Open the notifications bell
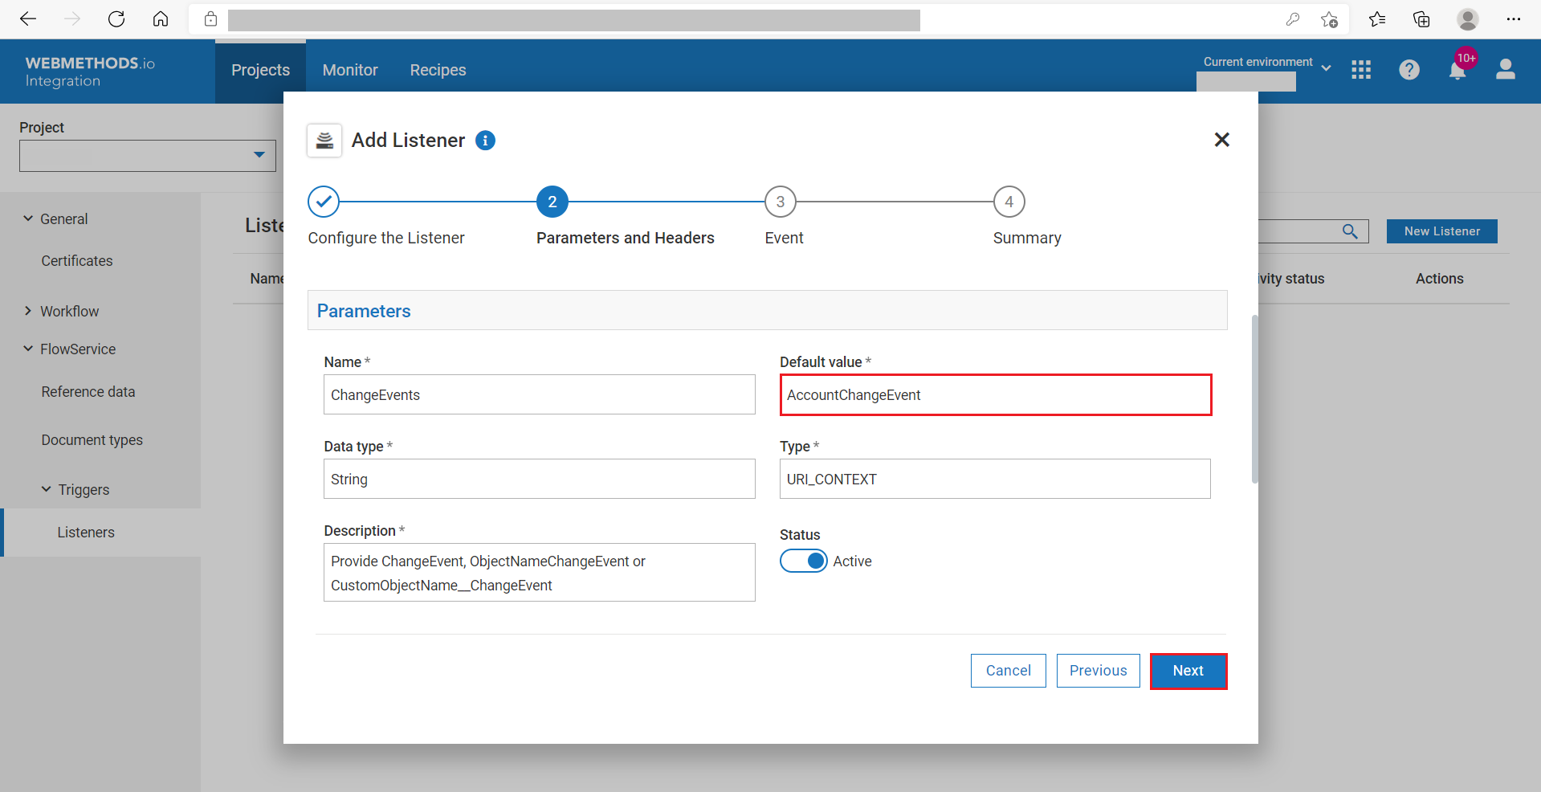This screenshot has width=1541, height=792. (1457, 71)
